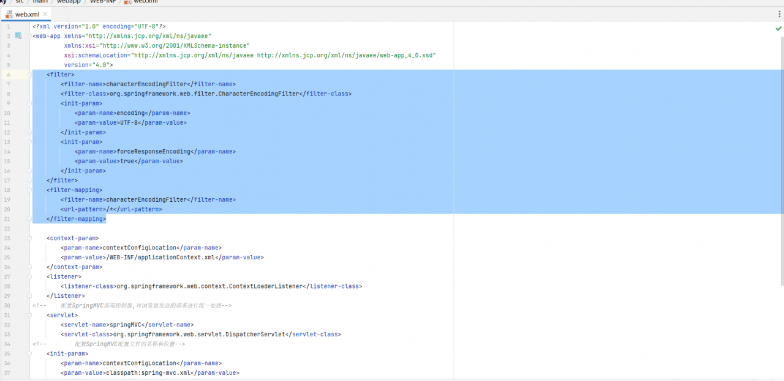Click the green inspection checkmark icon
Viewport: 784px width, 381px height.
[x=778, y=29]
